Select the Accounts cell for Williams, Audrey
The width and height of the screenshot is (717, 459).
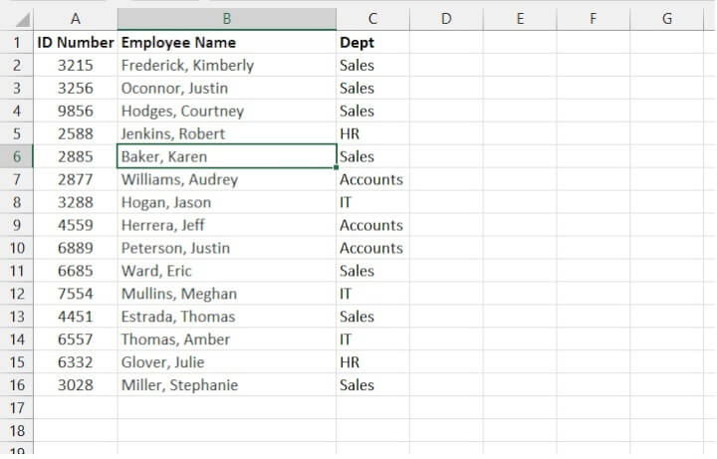[x=372, y=179]
